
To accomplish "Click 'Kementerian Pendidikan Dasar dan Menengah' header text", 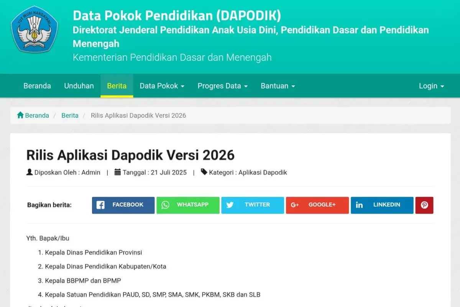I will tap(172, 57).
